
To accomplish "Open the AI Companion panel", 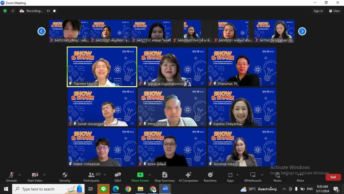I will coord(188,177).
